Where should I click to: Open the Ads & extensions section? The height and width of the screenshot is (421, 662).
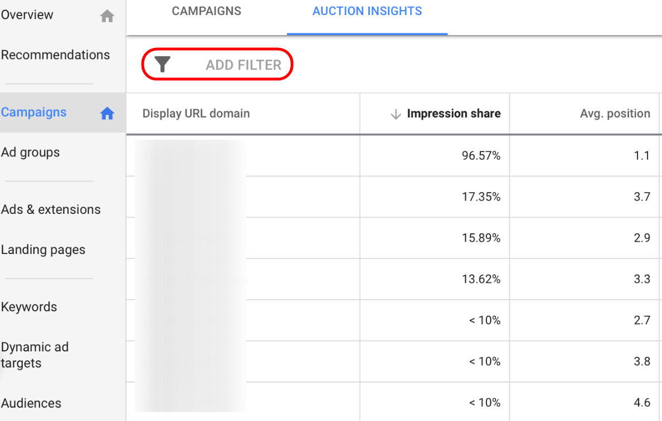point(51,209)
